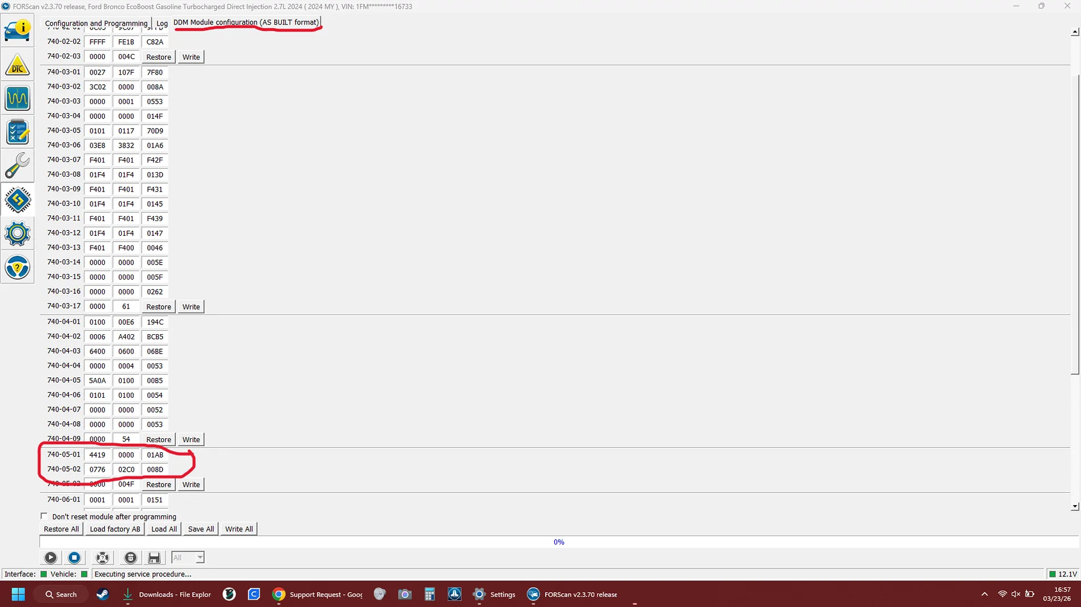Viewport: 1081px width, 607px height.
Task: Open the Tests checklist section
Action: 18,132
